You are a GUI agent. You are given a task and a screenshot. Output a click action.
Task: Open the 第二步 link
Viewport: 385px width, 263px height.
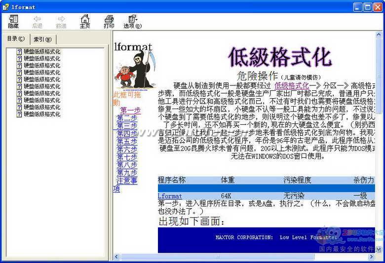click(x=127, y=118)
